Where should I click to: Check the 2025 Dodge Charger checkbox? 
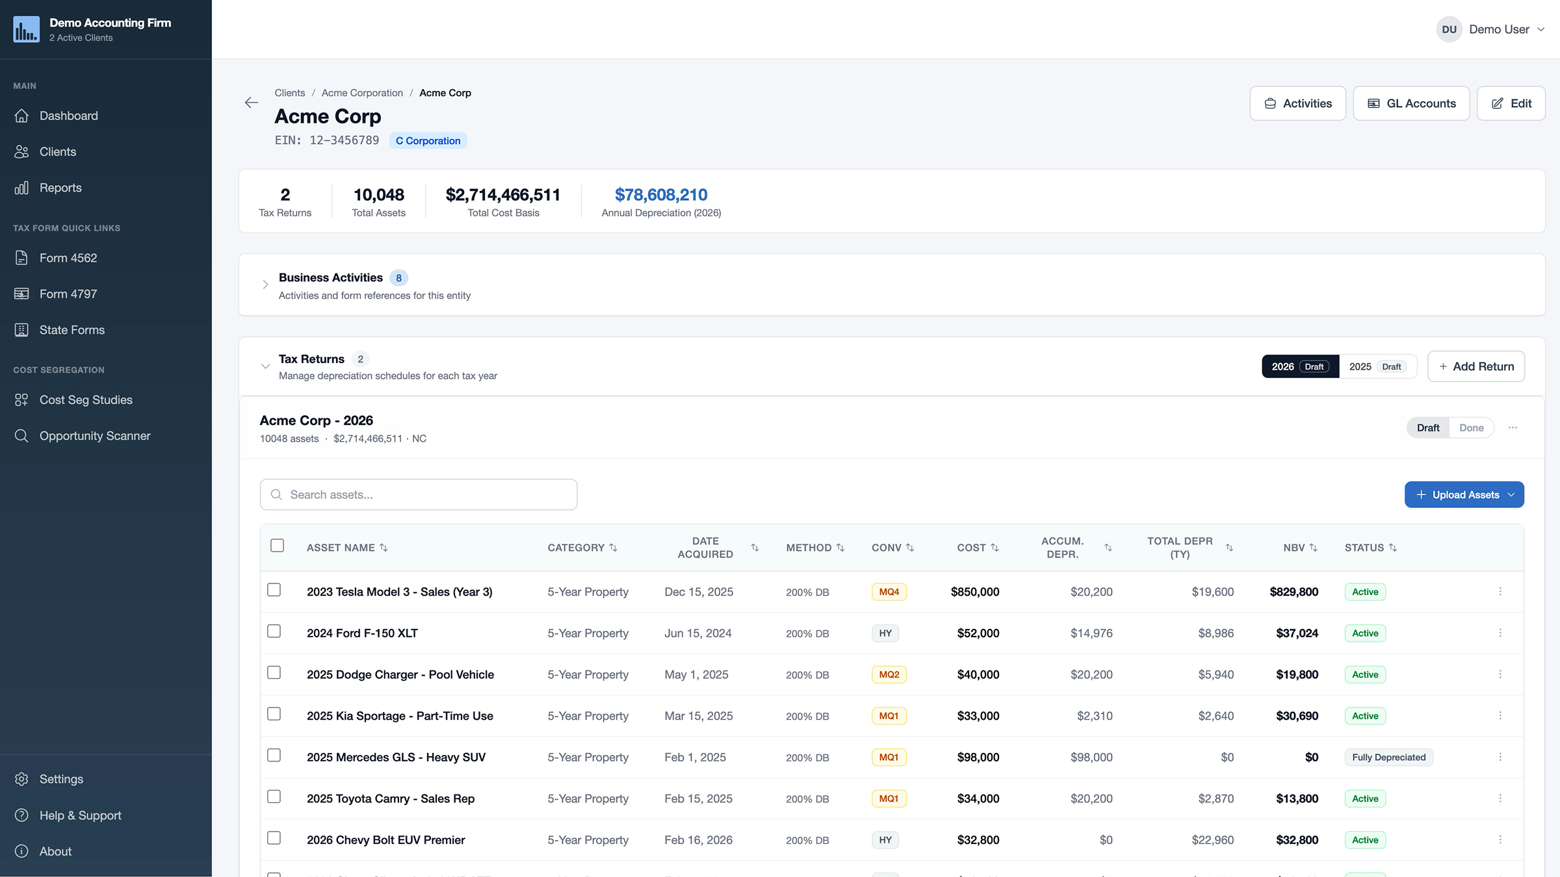[274, 672]
